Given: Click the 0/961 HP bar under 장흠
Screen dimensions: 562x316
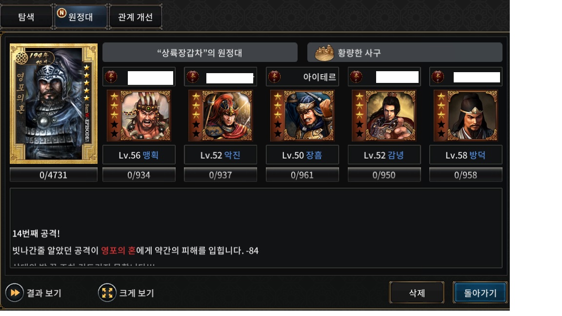Looking at the screenshot, I should click(x=302, y=175).
